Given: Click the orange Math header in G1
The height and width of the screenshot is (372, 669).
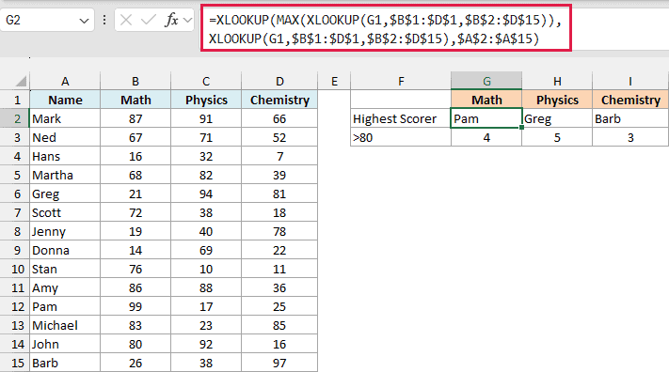Looking at the screenshot, I should (x=486, y=100).
